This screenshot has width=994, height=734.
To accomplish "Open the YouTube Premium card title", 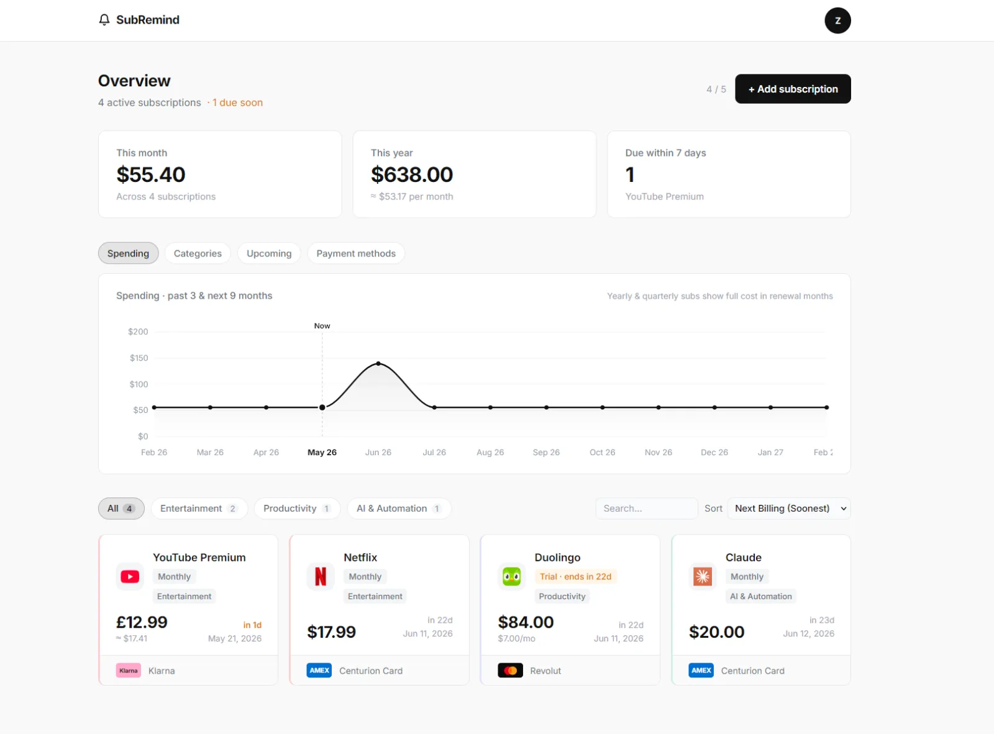I will pyautogui.click(x=199, y=558).
